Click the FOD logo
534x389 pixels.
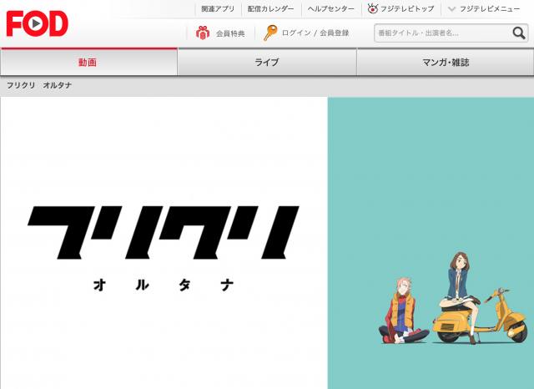37,23
